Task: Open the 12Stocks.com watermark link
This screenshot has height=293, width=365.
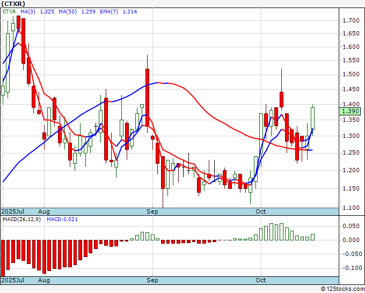Action: pyautogui.click(x=342, y=289)
